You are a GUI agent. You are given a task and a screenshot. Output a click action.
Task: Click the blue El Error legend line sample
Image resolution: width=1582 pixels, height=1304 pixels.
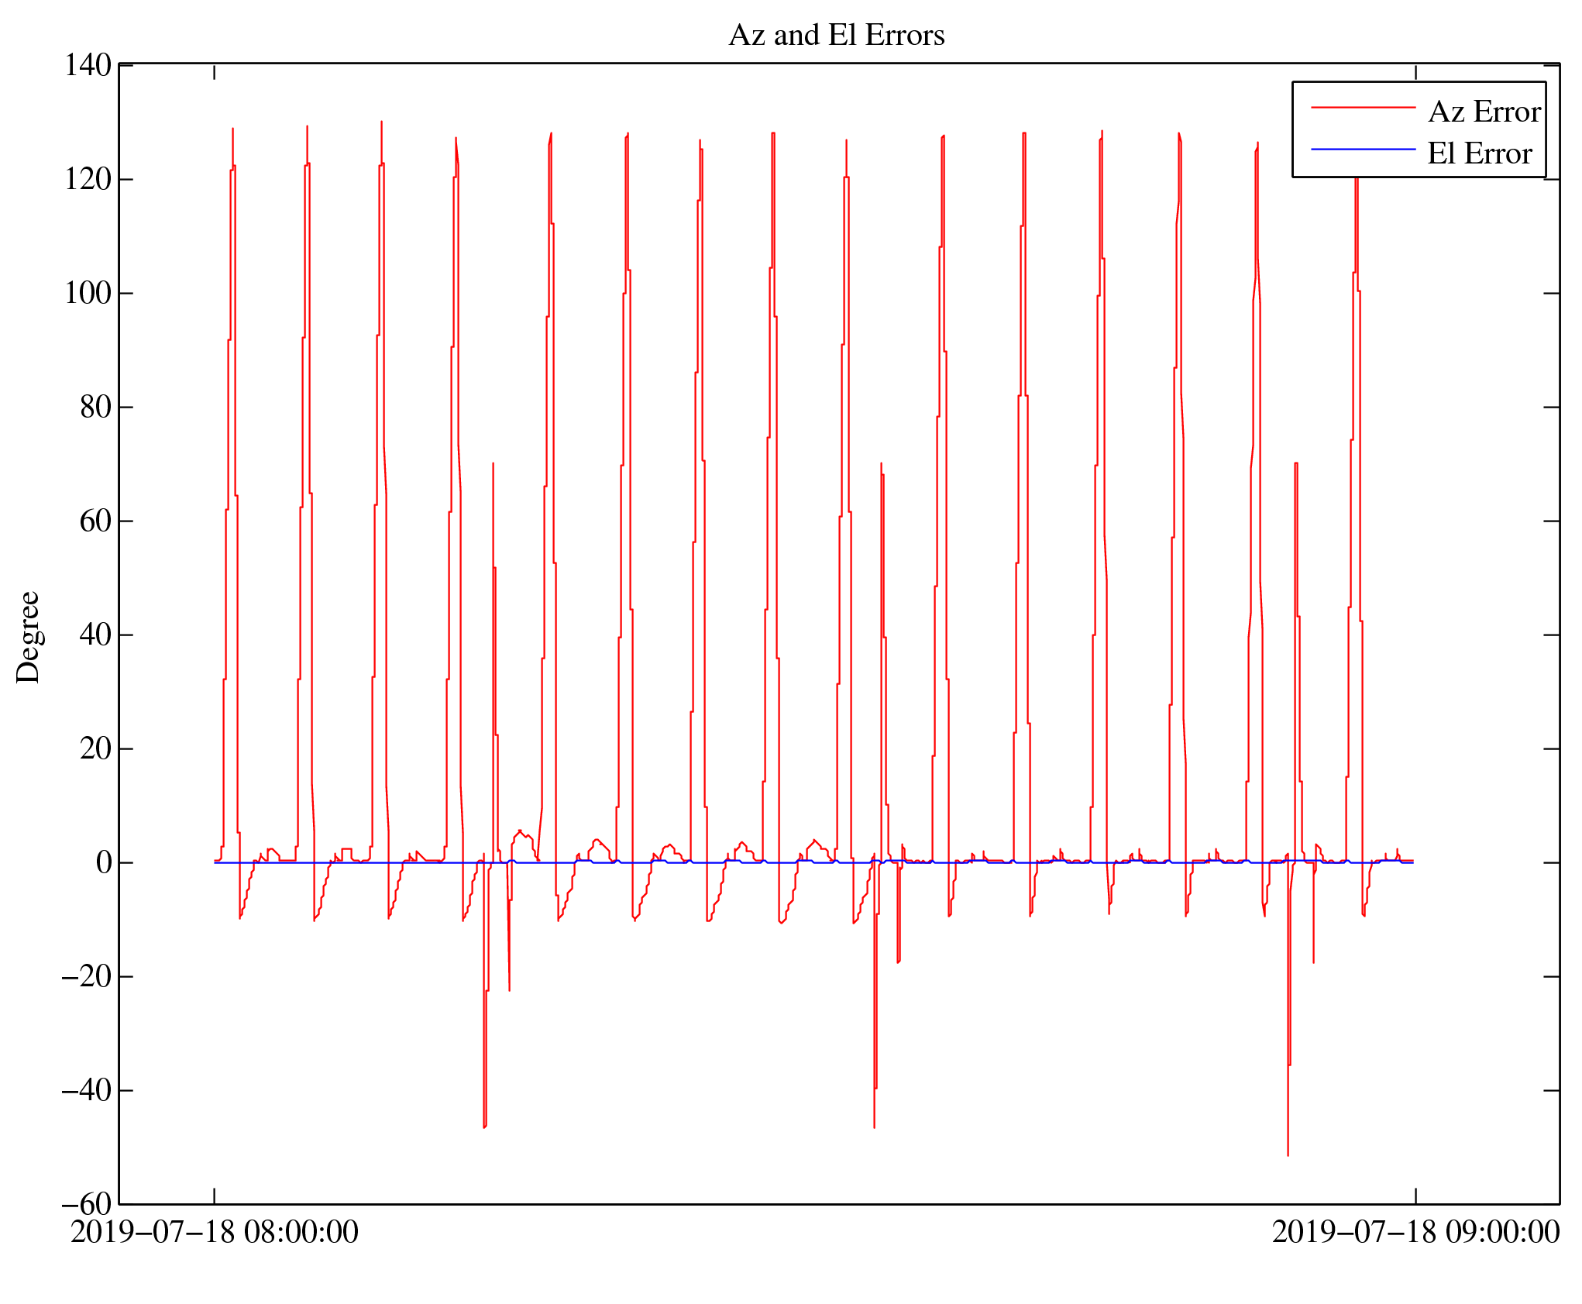pos(1363,149)
